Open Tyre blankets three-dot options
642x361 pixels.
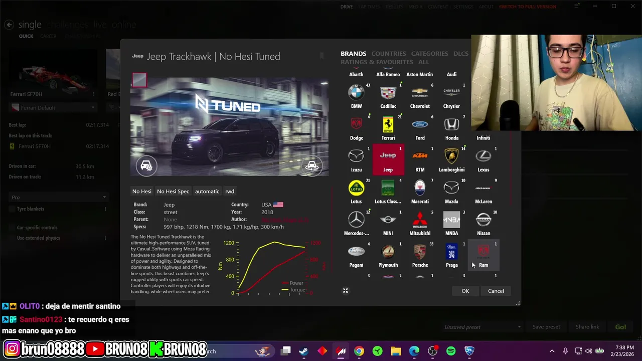[105, 209]
